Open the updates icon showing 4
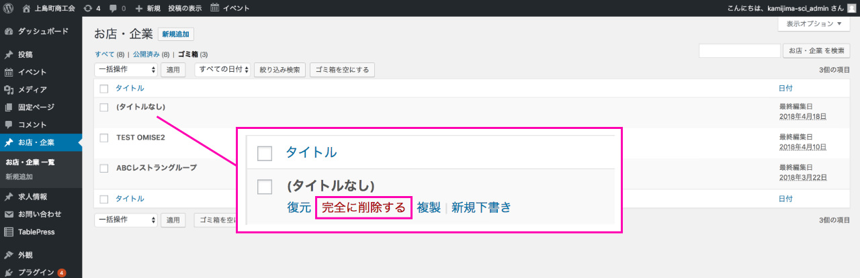This screenshot has width=860, height=278. click(x=89, y=8)
